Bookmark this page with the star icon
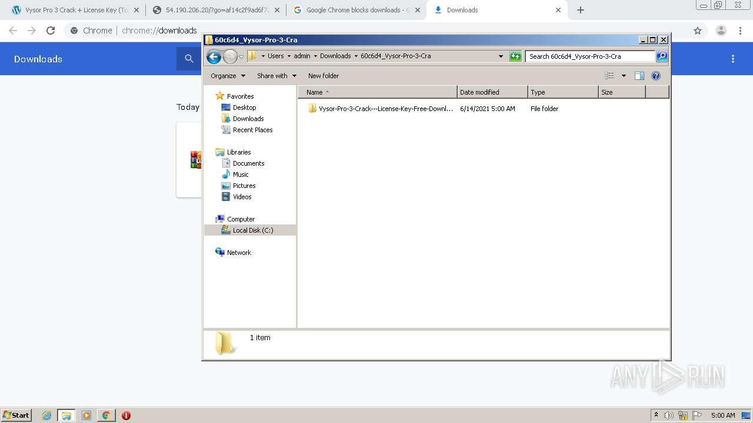753x423 pixels. tap(698, 31)
